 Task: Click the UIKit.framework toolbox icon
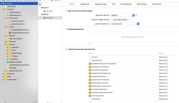coord(90,96)
